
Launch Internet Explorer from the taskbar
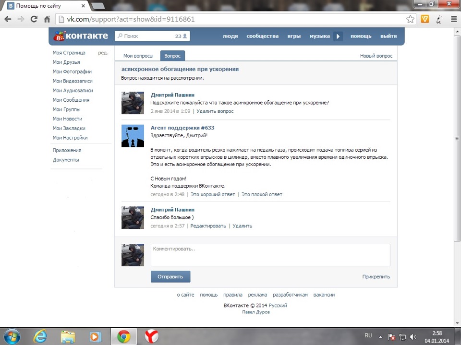click(x=40, y=336)
